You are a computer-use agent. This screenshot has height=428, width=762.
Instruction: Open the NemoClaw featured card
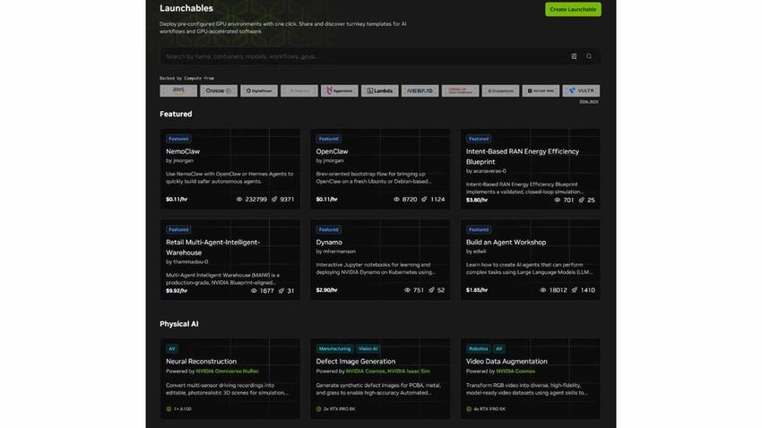click(x=229, y=169)
